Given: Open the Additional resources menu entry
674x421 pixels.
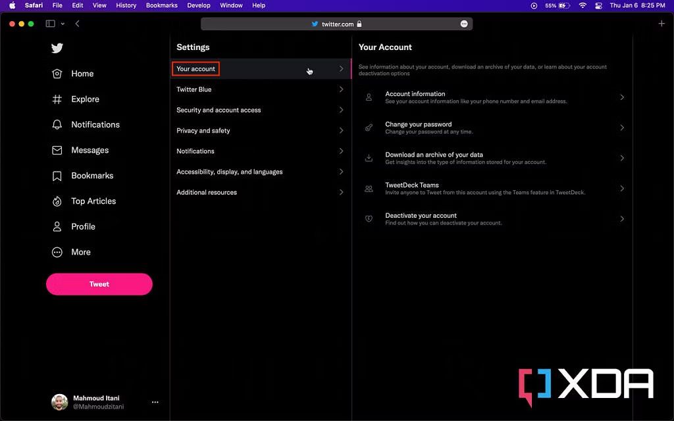Looking at the screenshot, I should click(259, 192).
